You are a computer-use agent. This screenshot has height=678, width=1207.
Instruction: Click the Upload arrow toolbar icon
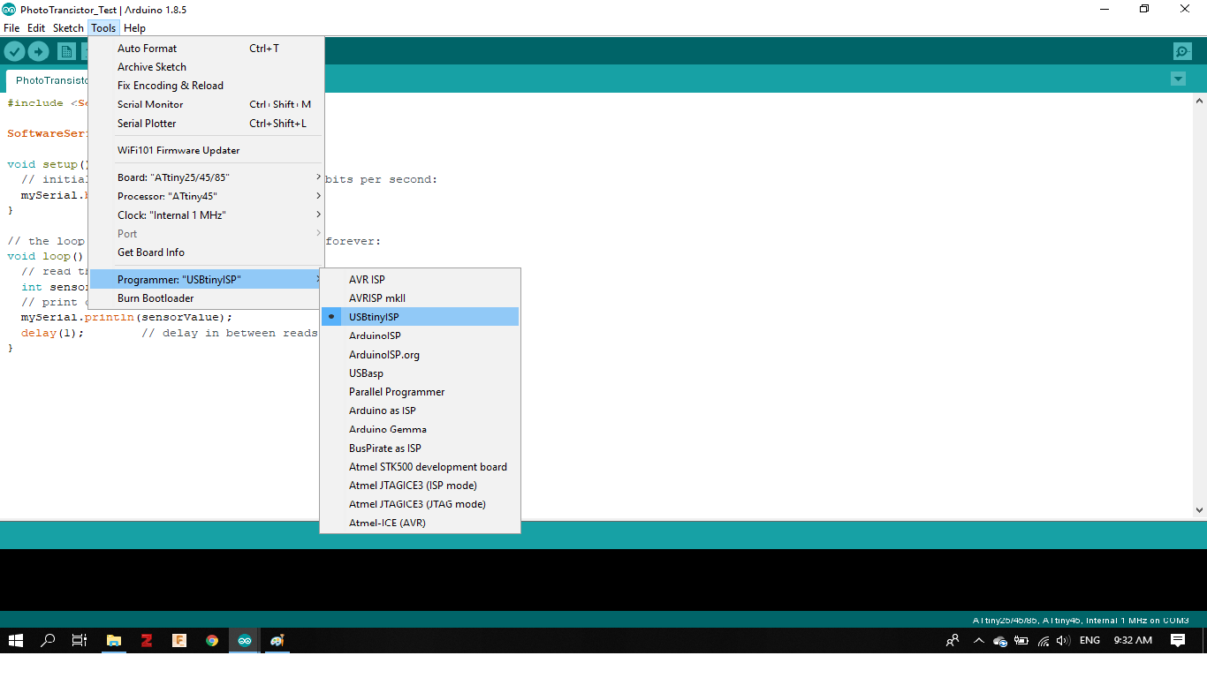pyautogui.click(x=39, y=51)
